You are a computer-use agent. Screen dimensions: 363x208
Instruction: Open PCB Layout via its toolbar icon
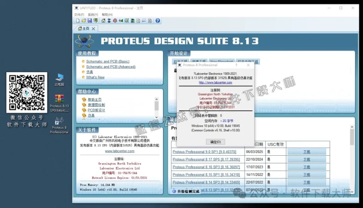tap(115, 20)
